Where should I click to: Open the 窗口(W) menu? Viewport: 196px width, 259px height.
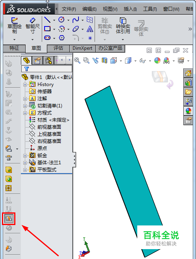(x=171, y=9)
